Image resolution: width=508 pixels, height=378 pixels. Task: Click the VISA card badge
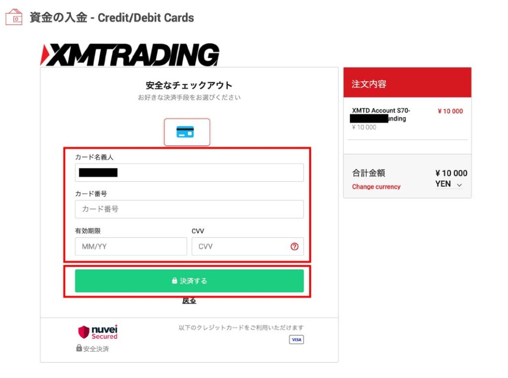pos(296,339)
